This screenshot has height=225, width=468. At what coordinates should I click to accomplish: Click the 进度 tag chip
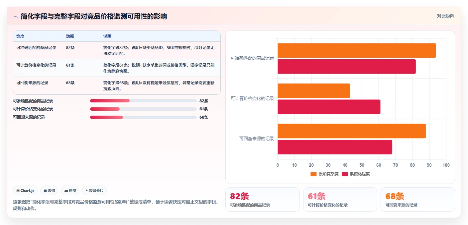pyautogui.click(x=70, y=191)
